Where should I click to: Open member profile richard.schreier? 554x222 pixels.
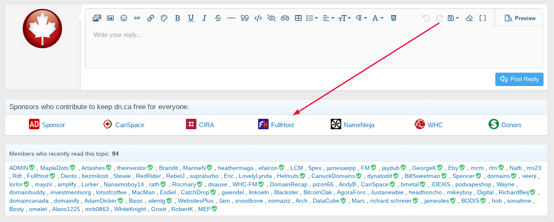point(391,201)
